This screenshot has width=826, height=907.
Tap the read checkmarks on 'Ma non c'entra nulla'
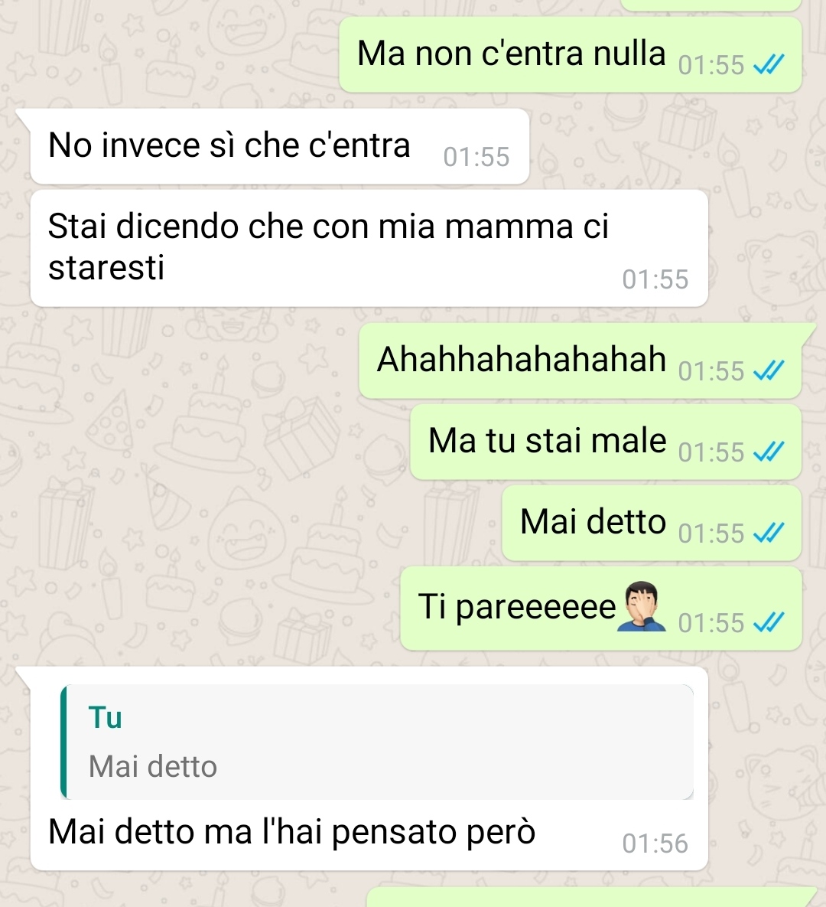click(x=769, y=64)
